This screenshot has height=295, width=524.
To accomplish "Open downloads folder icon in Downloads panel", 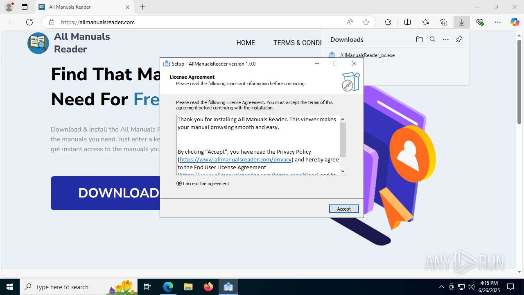I will [419, 39].
